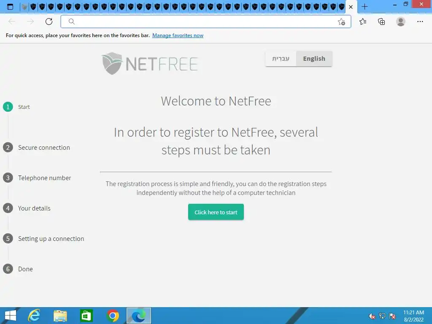
Task: Open the Windows Store from taskbar
Action: [86, 316]
